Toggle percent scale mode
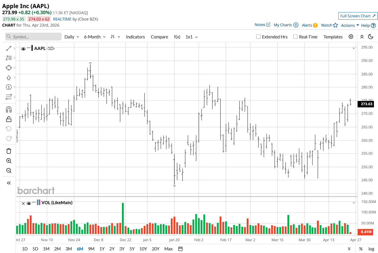Image resolution: width=378 pixels, height=253 pixels. (361, 249)
